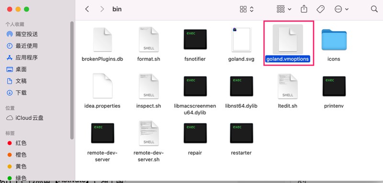The height and width of the screenshot is (183, 383).
Task: Select the ltedit.sh script icon
Action: (x=288, y=86)
